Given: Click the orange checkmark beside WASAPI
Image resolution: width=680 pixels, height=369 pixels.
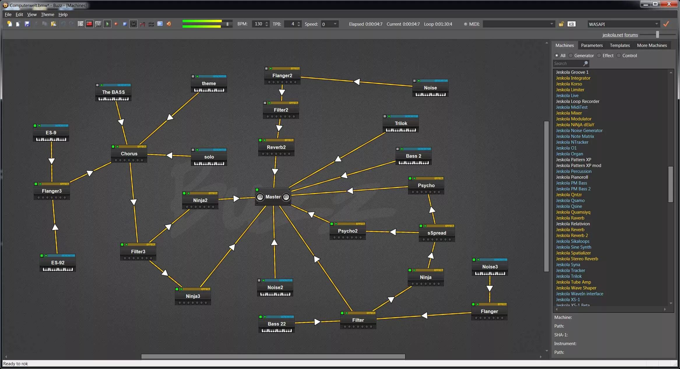Looking at the screenshot, I should pyautogui.click(x=666, y=24).
